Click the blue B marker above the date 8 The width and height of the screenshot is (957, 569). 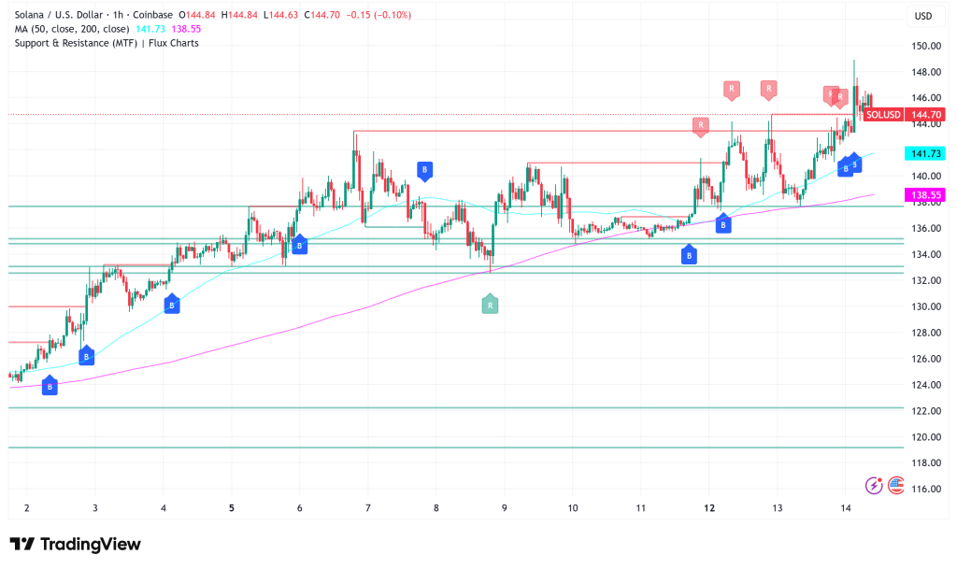tap(425, 170)
